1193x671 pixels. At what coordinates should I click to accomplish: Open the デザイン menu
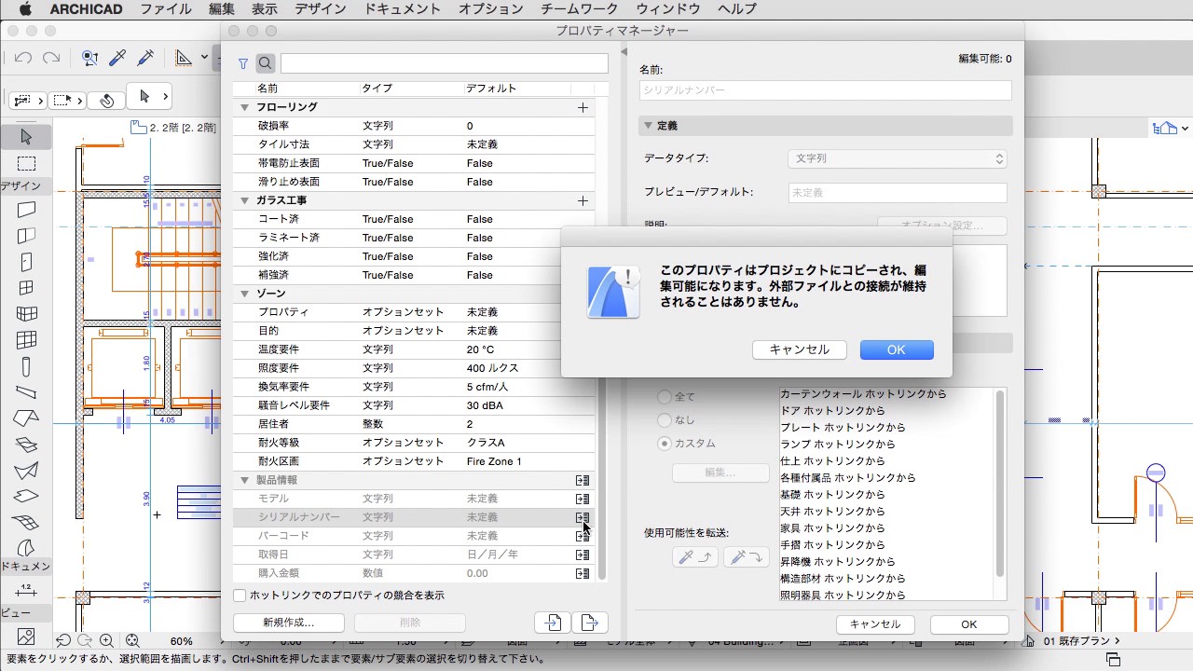tap(320, 9)
